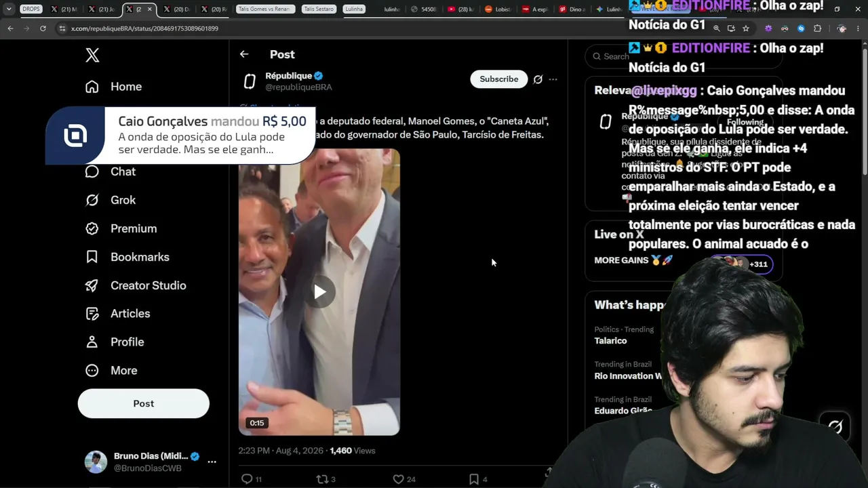868x488 pixels.
Task: Click the address bar URL
Action: tap(144, 28)
